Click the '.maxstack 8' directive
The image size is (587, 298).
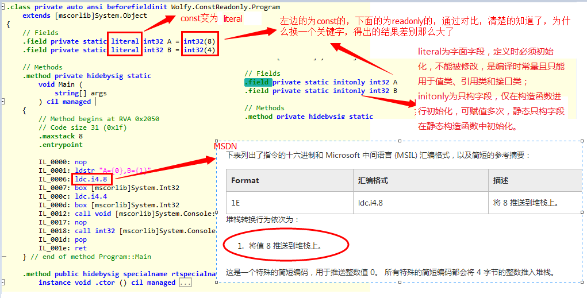coord(60,136)
